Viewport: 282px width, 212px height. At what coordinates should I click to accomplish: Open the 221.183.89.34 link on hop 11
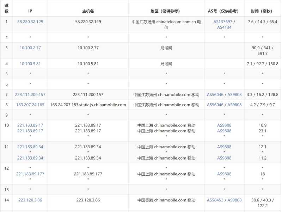(x=30, y=147)
